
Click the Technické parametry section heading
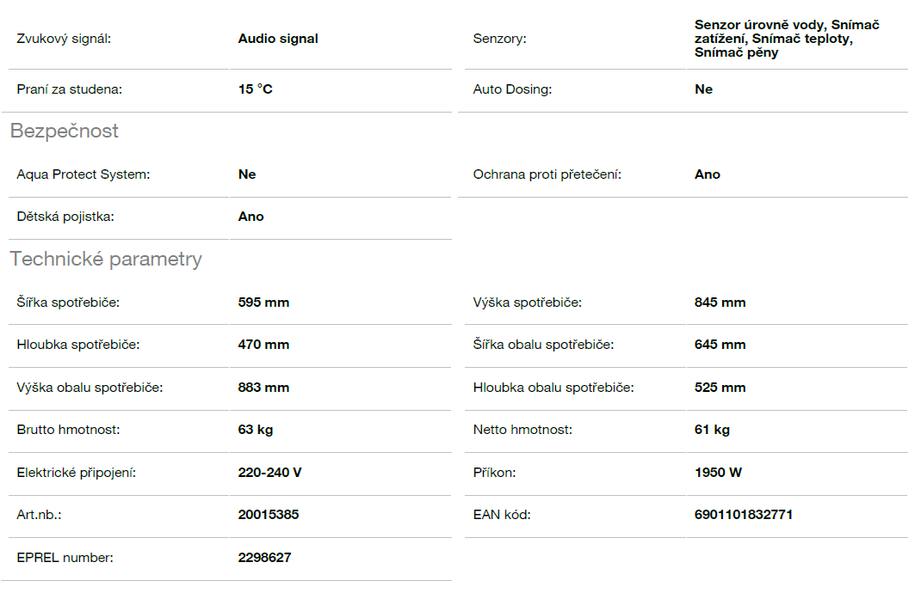tap(106, 260)
